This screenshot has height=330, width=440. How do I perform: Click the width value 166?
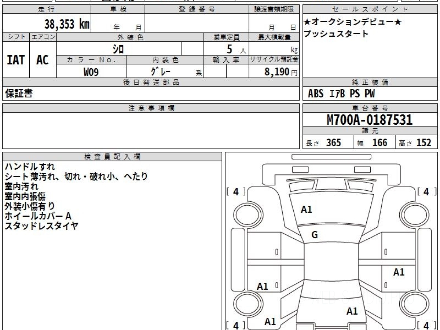click(x=379, y=143)
